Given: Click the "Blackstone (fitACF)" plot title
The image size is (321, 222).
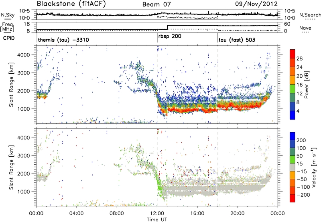Looking at the screenshot, I should click(71, 4).
